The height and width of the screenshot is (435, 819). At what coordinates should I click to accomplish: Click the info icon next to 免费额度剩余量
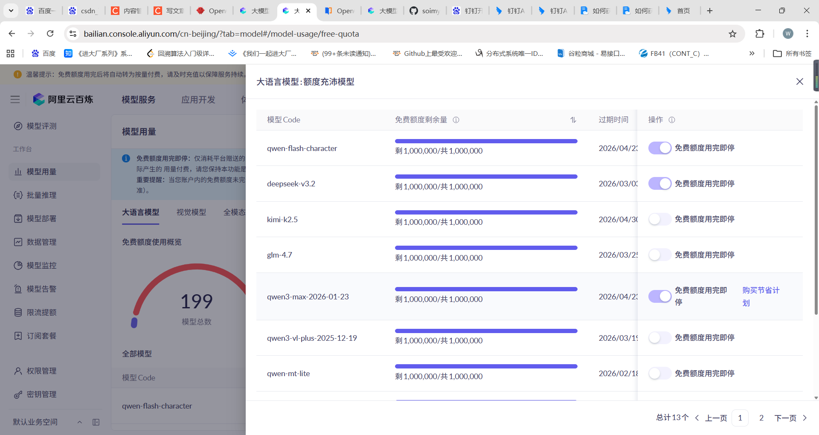(456, 120)
